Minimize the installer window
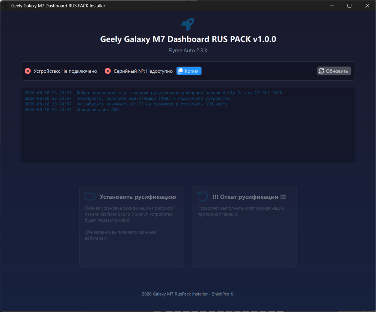Image resolution: width=376 pixels, height=312 pixels. click(x=332, y=6)
